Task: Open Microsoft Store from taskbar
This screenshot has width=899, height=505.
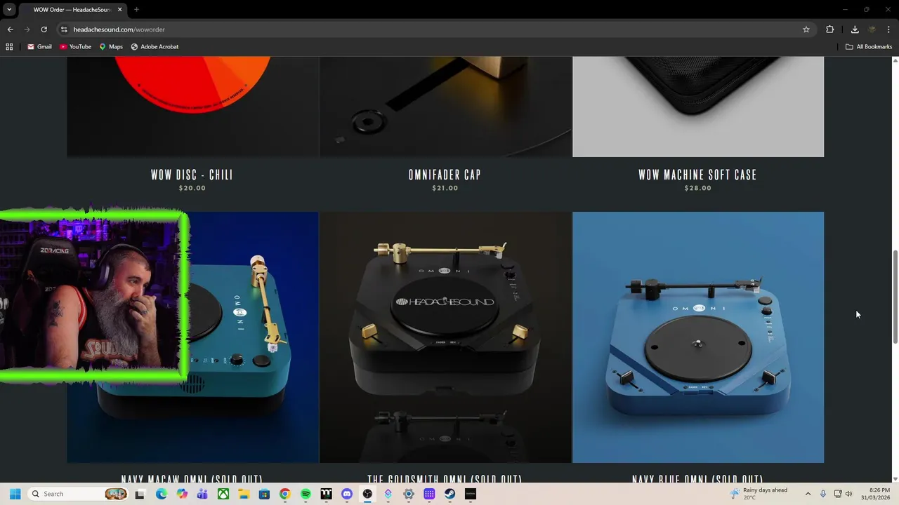Action: tap(264, 494)
